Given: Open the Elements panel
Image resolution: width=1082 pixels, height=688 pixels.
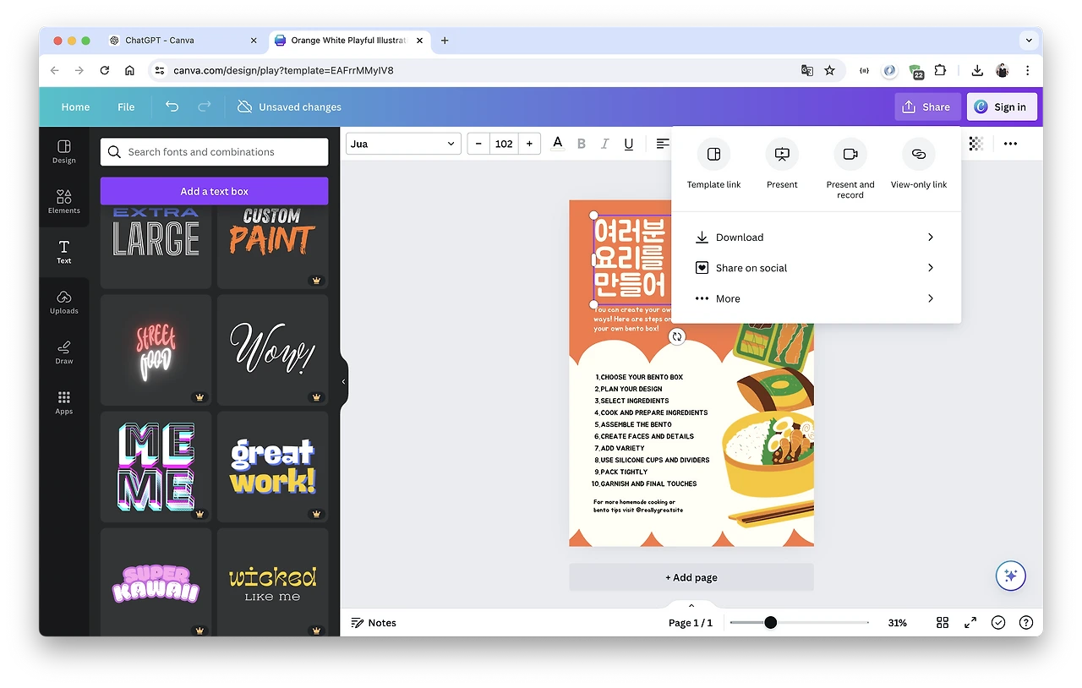Looking at the screenshot, I should (64, 201).
